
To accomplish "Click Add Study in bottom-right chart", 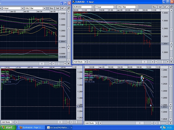I will pos(90,123).
